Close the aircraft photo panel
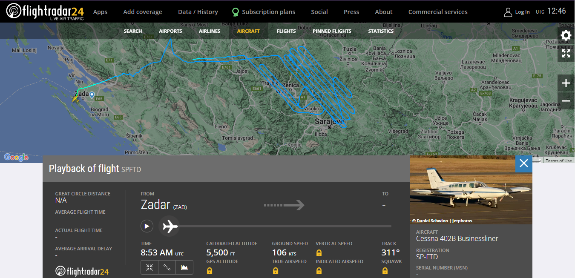The image size is (575, 278). point(524,163)
